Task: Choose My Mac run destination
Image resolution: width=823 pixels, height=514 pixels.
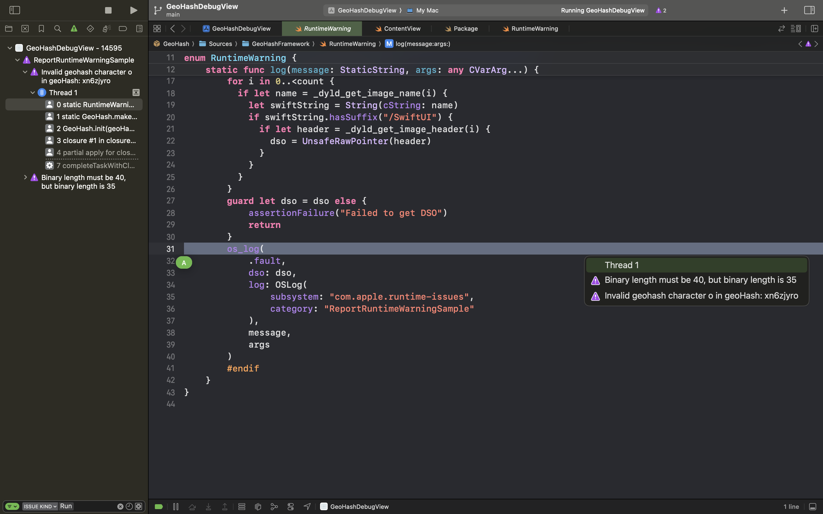Action: [423, 11]
